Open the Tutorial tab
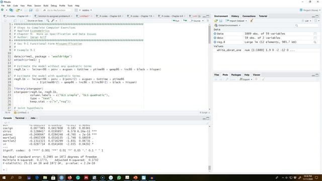Screen dimensions: 322x181 pyautogui.click(x=263, y=16)
